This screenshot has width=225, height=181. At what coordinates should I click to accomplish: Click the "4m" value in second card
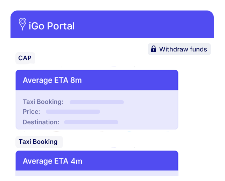pyautogui.click(x=76, y=161)
